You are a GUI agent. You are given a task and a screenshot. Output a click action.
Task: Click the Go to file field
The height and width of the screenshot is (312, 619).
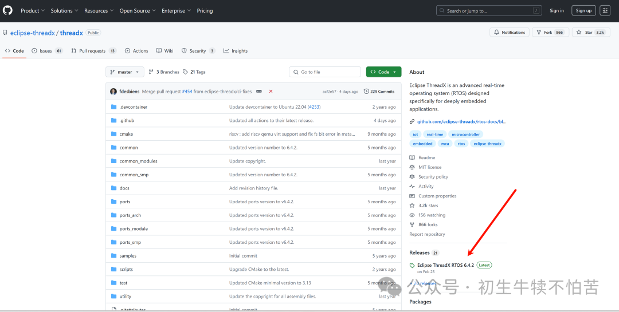point(325,72)
